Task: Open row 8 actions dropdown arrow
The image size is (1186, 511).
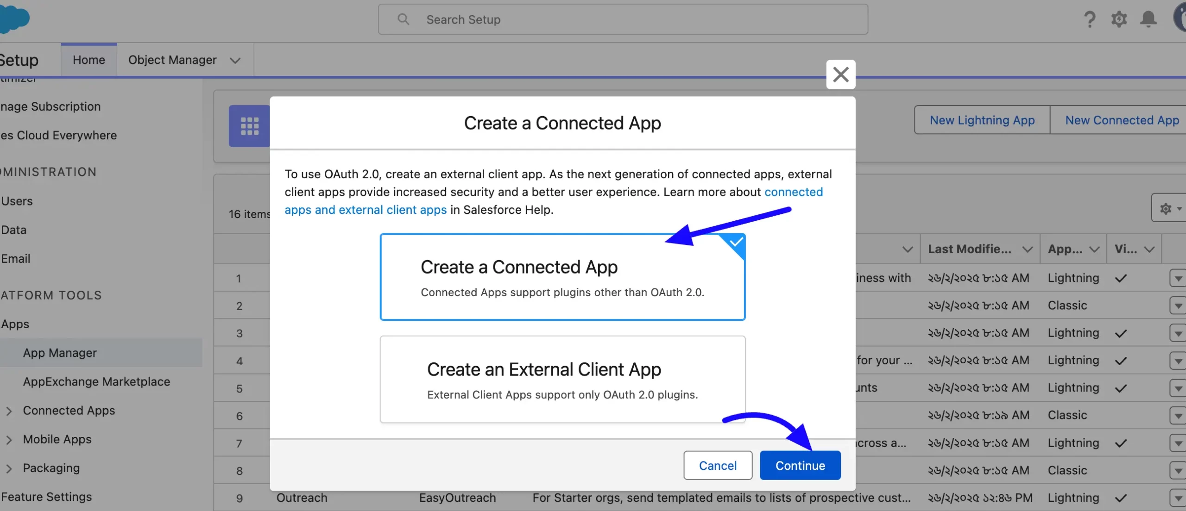Action: (x=1177, y=471)
